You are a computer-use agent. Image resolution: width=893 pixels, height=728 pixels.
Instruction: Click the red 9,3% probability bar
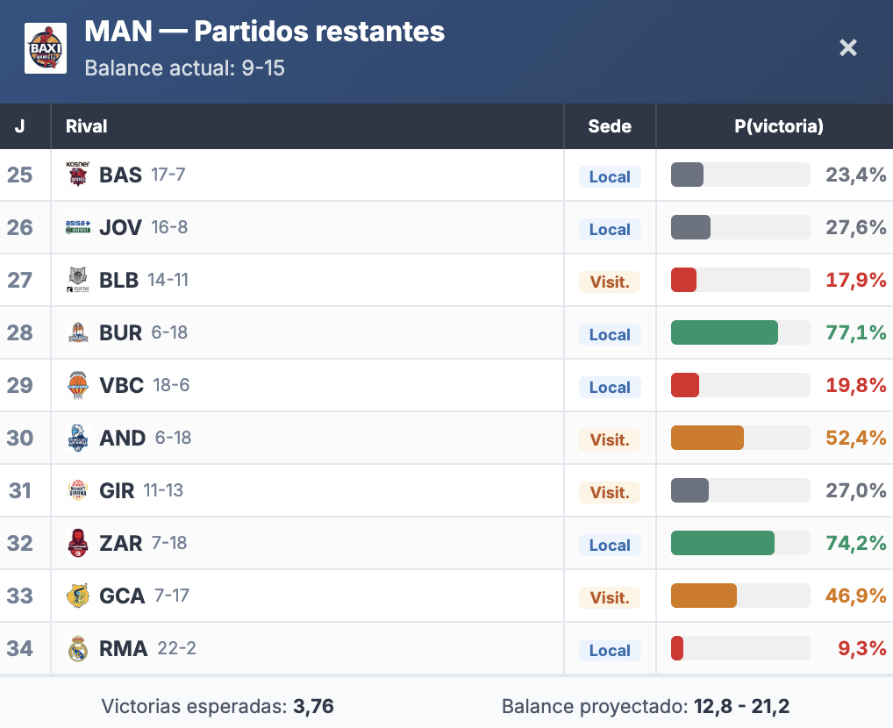[x=677, y=648]
